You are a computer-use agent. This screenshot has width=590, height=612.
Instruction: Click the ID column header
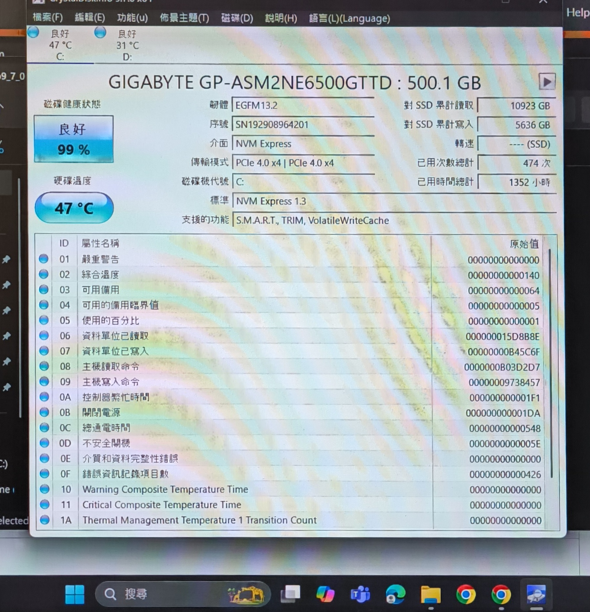64,243
